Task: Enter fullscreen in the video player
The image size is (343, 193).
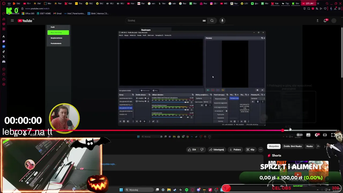Action: 333,135
